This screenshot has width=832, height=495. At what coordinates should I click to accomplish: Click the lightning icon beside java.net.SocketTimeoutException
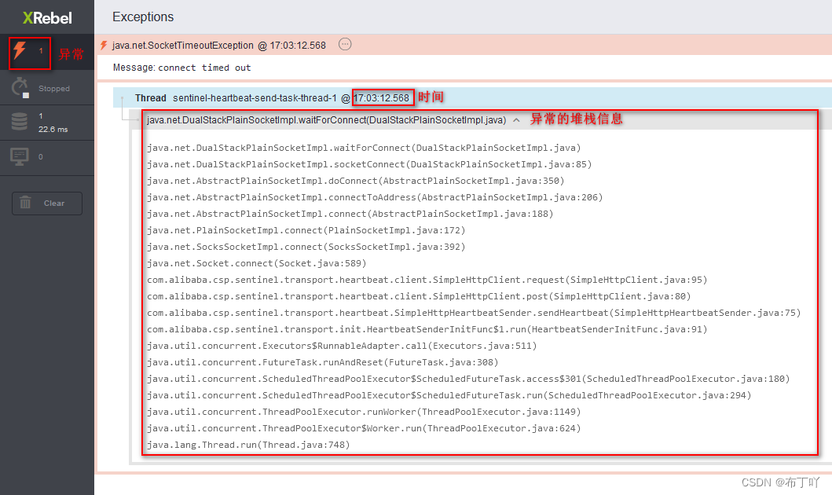tap(104, 46)
